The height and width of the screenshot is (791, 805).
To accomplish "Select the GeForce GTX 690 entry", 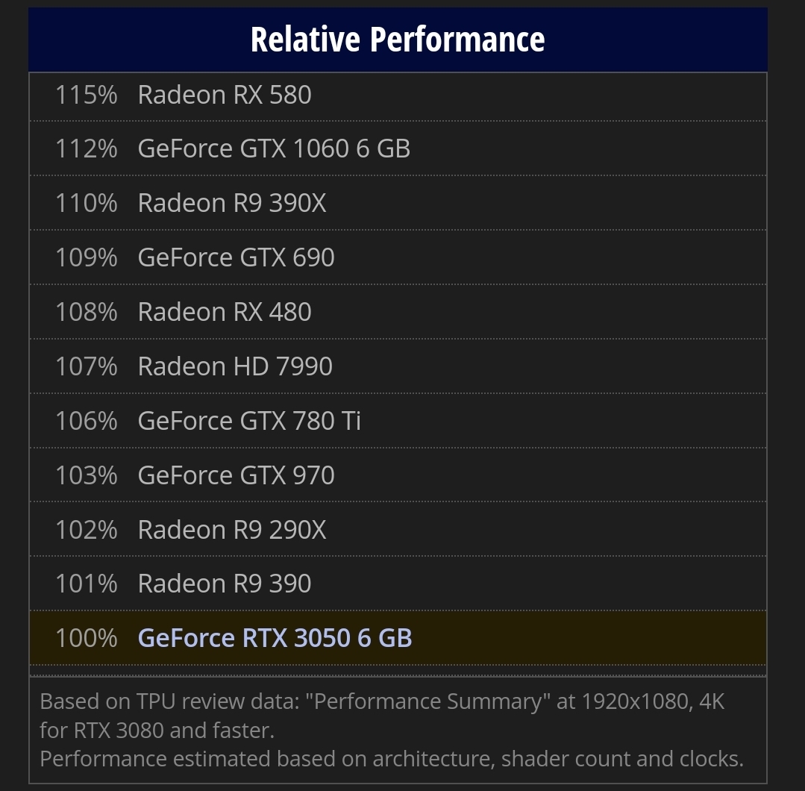I will point(236,257).
